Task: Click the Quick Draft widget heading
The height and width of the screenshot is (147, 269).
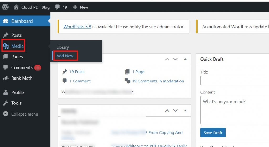Action: coord(212,59)
